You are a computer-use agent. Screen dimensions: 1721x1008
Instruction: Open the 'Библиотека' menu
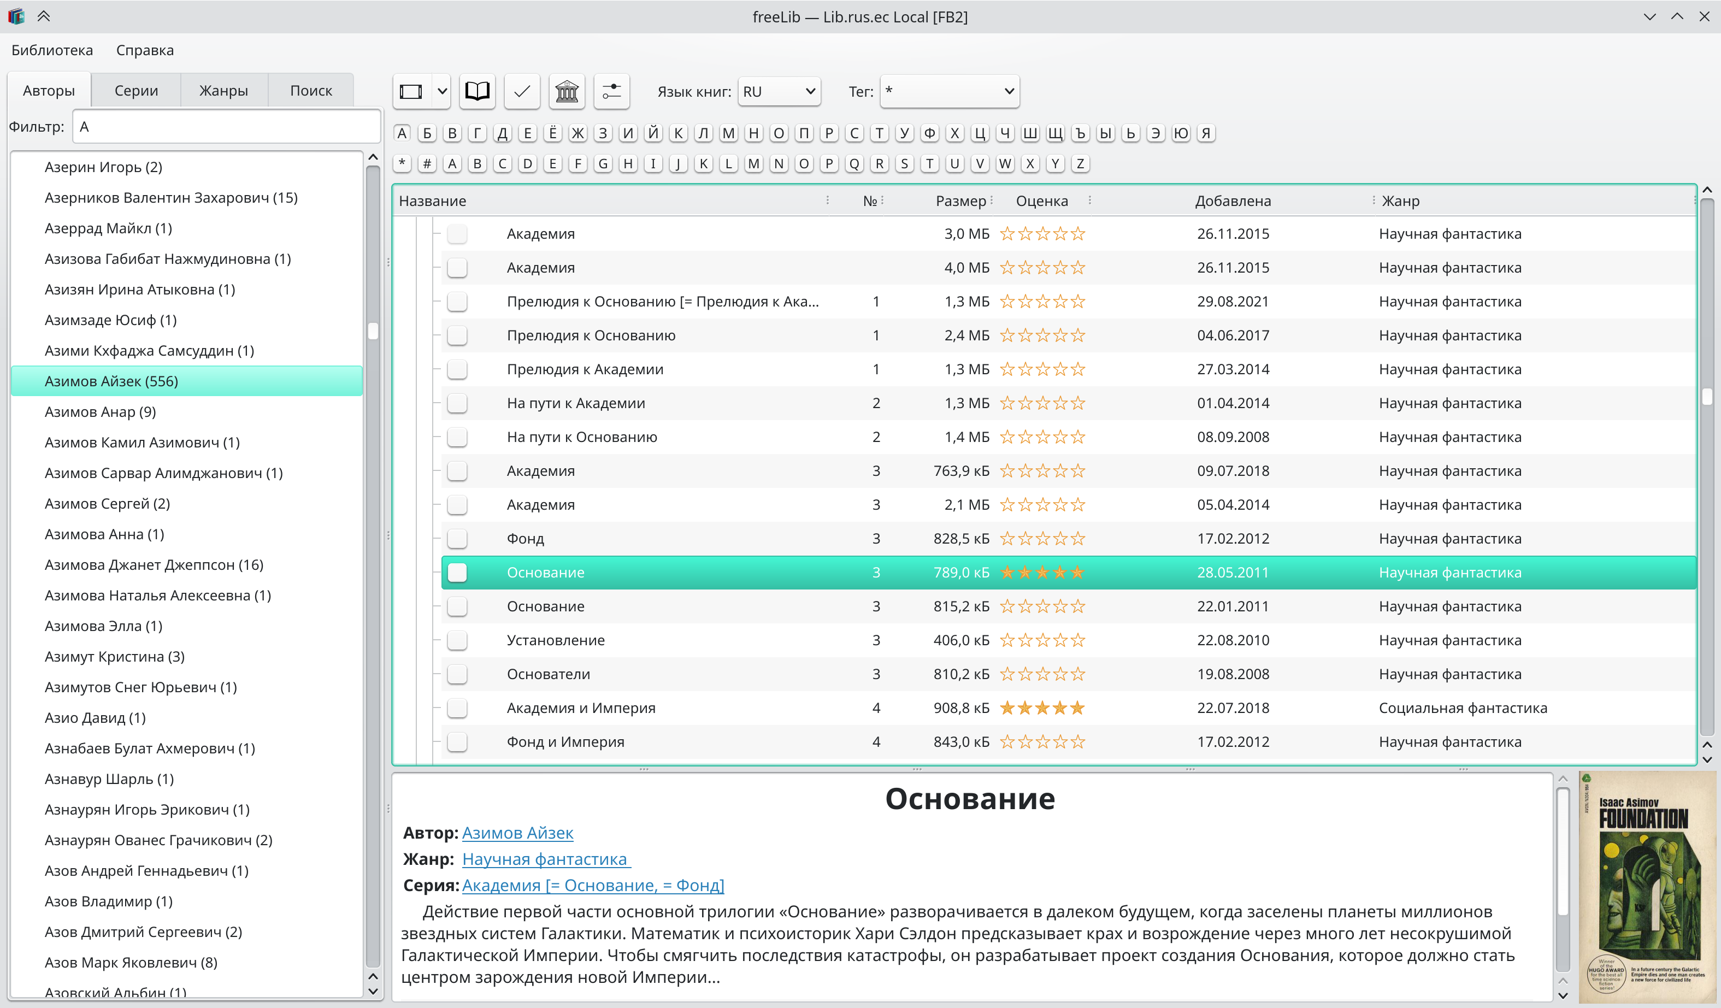pyautogui.click(x=52, y=50)
